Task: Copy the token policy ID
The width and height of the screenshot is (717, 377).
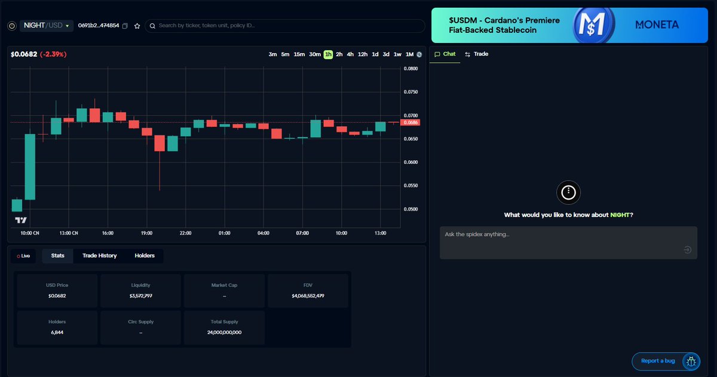Action: (x=125, y=26)
